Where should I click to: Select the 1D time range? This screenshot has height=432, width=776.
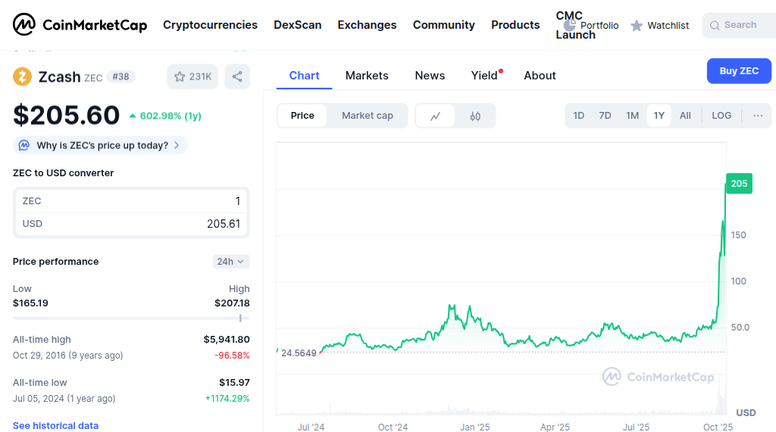pyautogui.click(x=578, y=116)
